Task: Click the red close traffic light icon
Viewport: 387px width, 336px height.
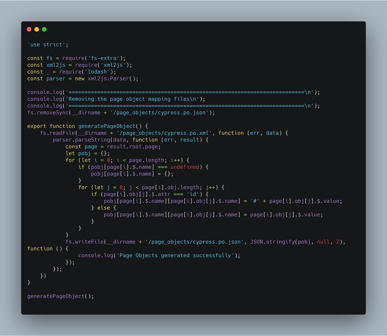Action: tap(29, 29)
